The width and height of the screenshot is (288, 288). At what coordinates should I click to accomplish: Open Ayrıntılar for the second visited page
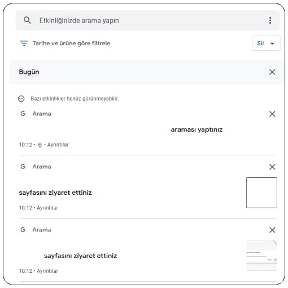pos(47,208)
